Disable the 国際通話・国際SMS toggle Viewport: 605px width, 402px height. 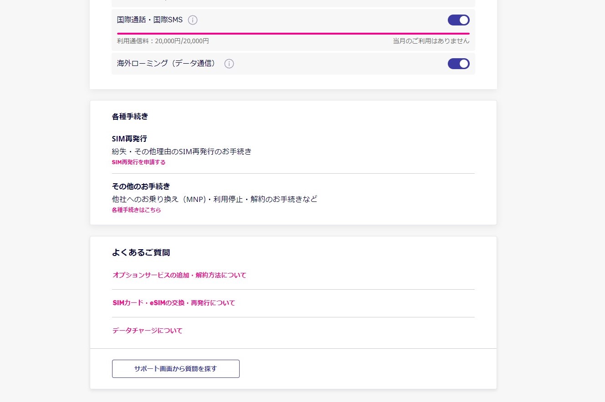coord(458,20)
